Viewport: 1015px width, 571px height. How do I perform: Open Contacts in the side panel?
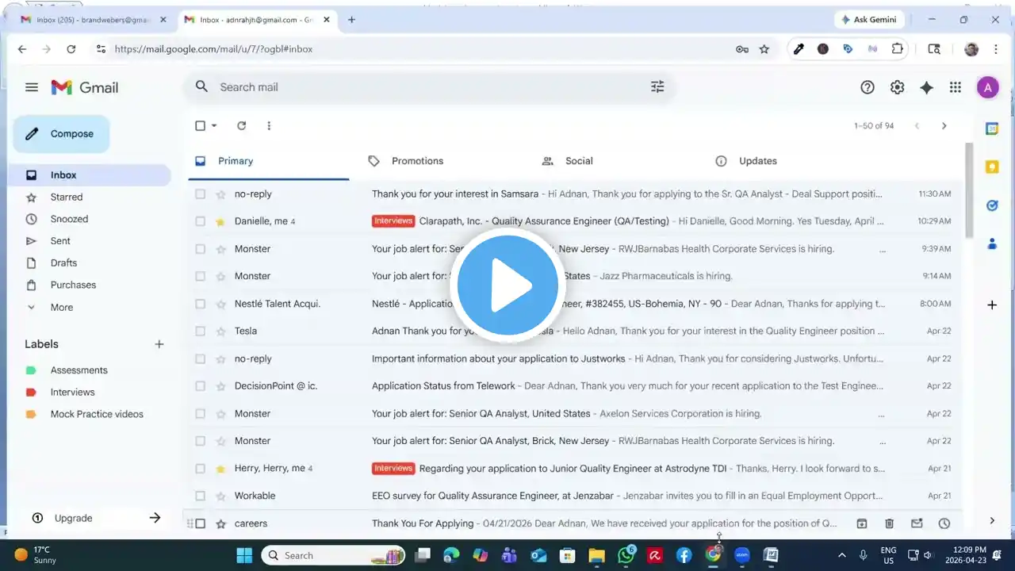(992, 244)
